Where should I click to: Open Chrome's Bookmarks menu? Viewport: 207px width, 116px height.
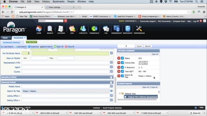pos(59,2)
